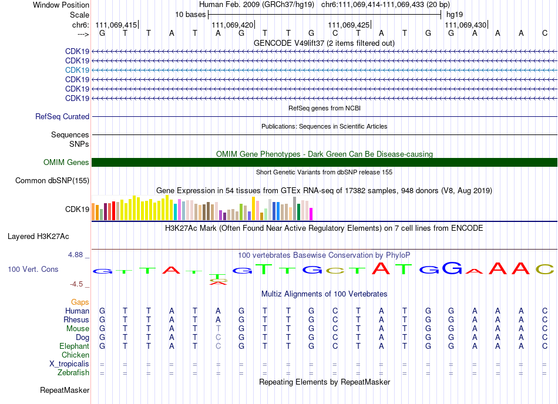Click the X_tropicalis species row label

[69, 364]
